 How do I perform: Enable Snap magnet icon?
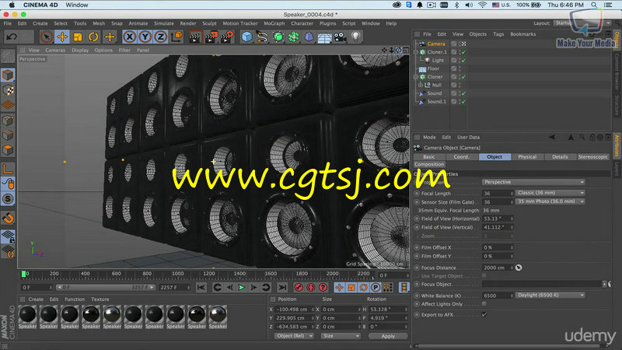(x=8, y=218)
